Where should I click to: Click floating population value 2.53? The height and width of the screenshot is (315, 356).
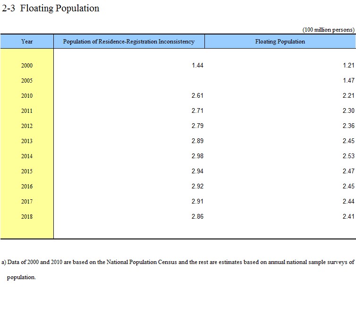[348, 156]
